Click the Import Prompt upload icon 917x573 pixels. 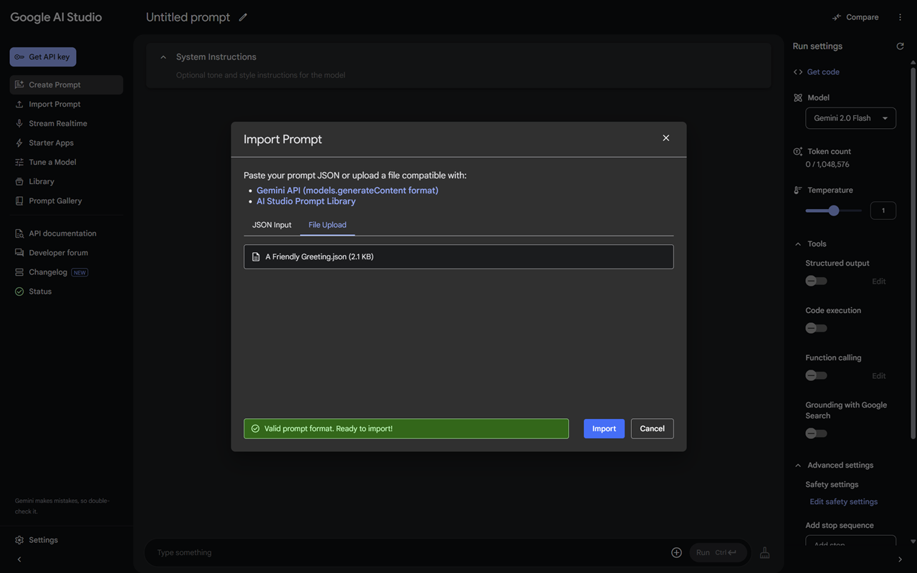pyautogui.click(x=19, y=104)
